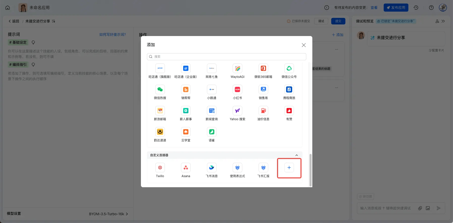Choose the 微信热搜 connector
Viewport: 453px width, 223px height.
[x=160, y=89]
